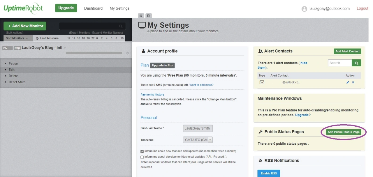Click the First-Last Name input field
Viewport: 373px width, 177px height.
pos(198,128)
